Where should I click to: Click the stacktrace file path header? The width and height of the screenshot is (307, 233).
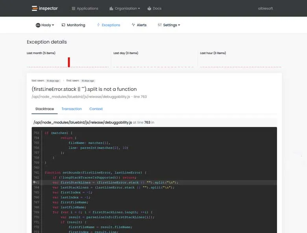(94, 122)
